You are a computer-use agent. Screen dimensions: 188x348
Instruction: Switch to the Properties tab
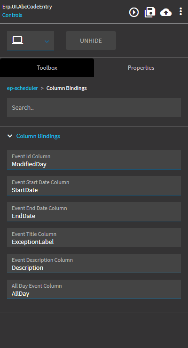coord(141,68)
